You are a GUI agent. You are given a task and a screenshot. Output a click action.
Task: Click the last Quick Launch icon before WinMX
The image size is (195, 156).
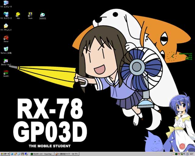tap(27, 154)
